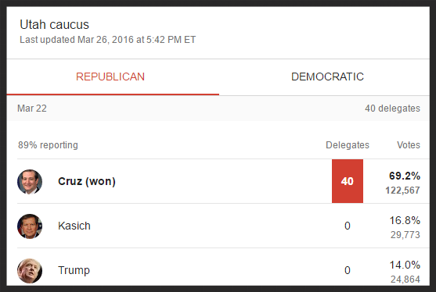Click the 40 delegates total label
436x292 pixels.
coord(392,109)
